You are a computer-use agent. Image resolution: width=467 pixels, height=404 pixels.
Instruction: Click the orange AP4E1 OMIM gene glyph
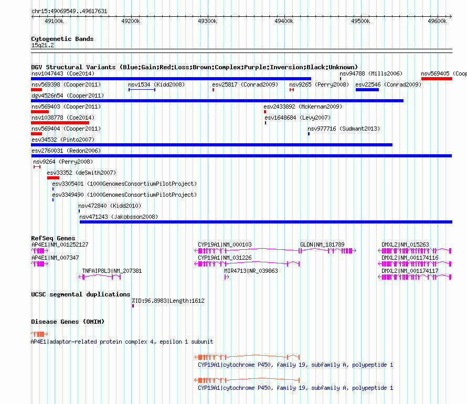pyautogui.click(x=39, y=334)
